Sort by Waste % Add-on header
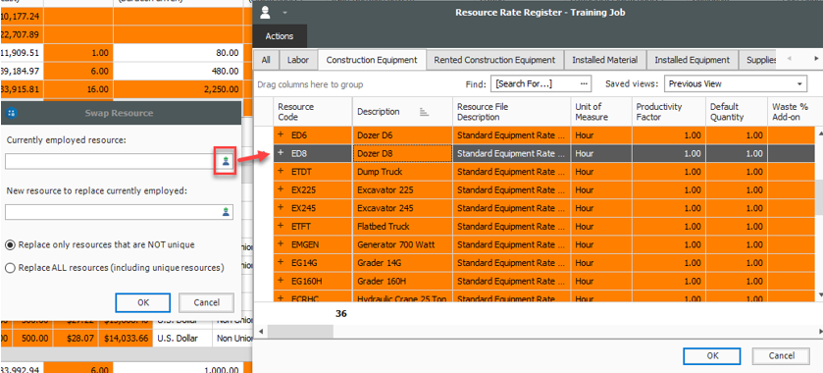 pos(791,112)
